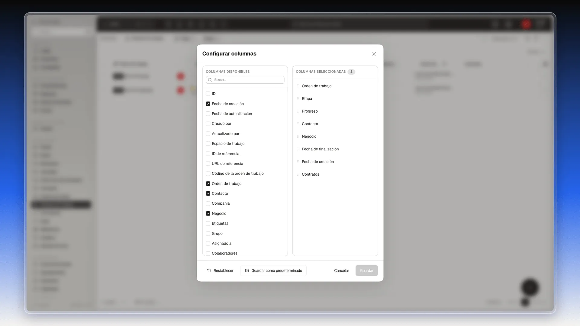This screenshot has height=326, width=580.
Task: Tick the Actualizado por checkbox
Action: click(x=208, y=134)
